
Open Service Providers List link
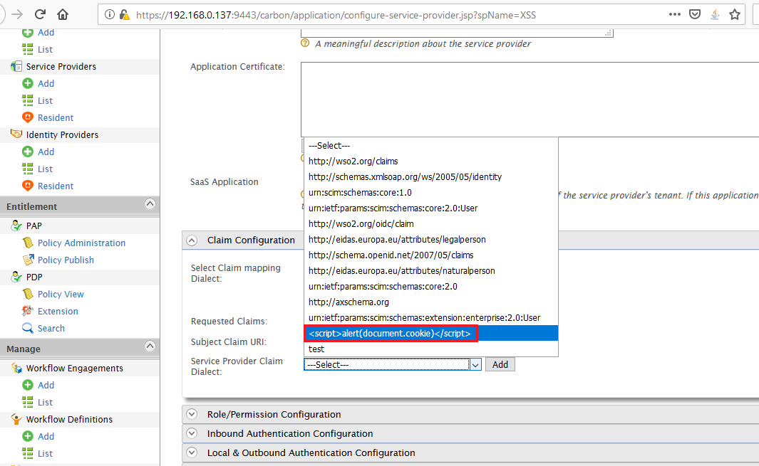(45, 100)
